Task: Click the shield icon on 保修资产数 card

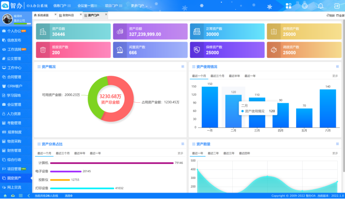Action: coord(197,50)
